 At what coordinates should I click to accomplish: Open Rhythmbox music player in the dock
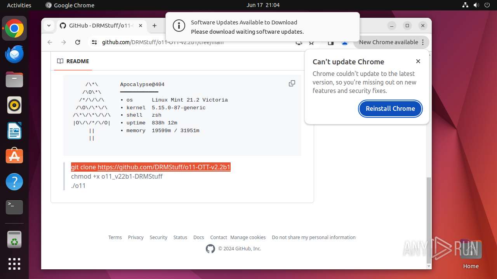14,105
